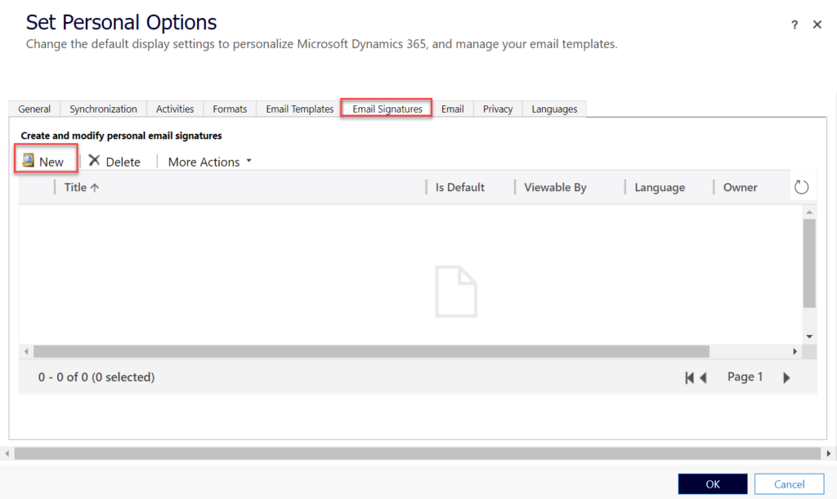Open the Synchronization tab
837x499 pixels.
tap(103, 109)
